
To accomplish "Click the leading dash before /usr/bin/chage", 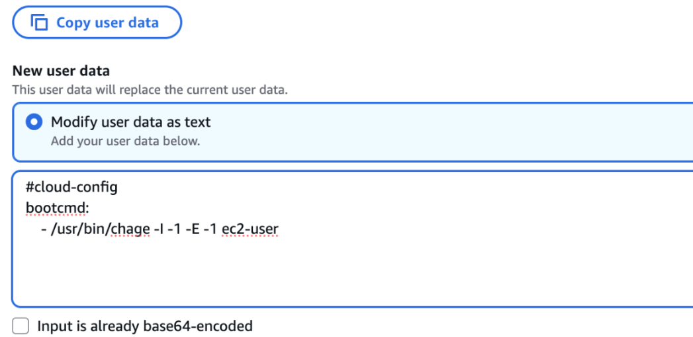I will (x=43, y=229).
